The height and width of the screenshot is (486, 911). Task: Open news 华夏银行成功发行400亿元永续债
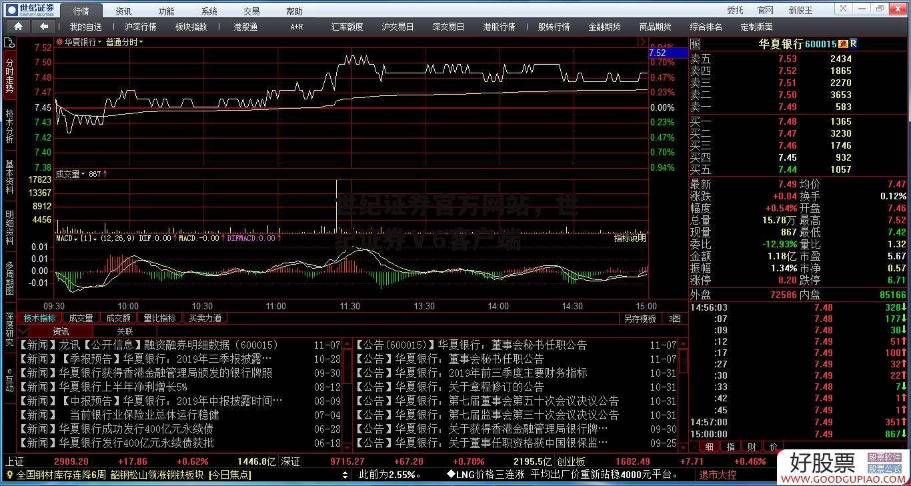pos(136,429)
